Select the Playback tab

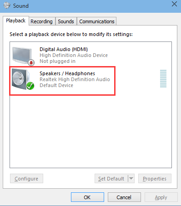tap(16, 21)
